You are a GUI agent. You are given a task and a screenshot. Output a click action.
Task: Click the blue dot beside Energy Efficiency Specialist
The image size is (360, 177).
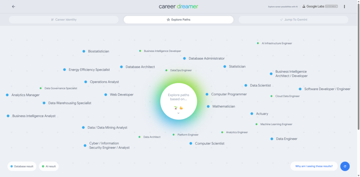(65, 70)
